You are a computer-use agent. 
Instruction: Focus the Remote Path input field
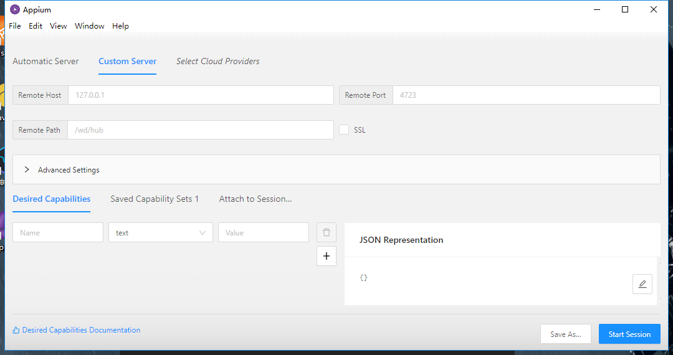[200, 130]
